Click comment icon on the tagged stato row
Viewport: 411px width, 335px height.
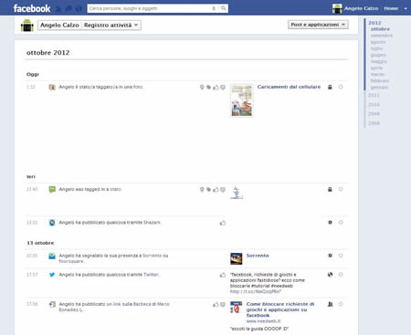click(x=223, y=190)
